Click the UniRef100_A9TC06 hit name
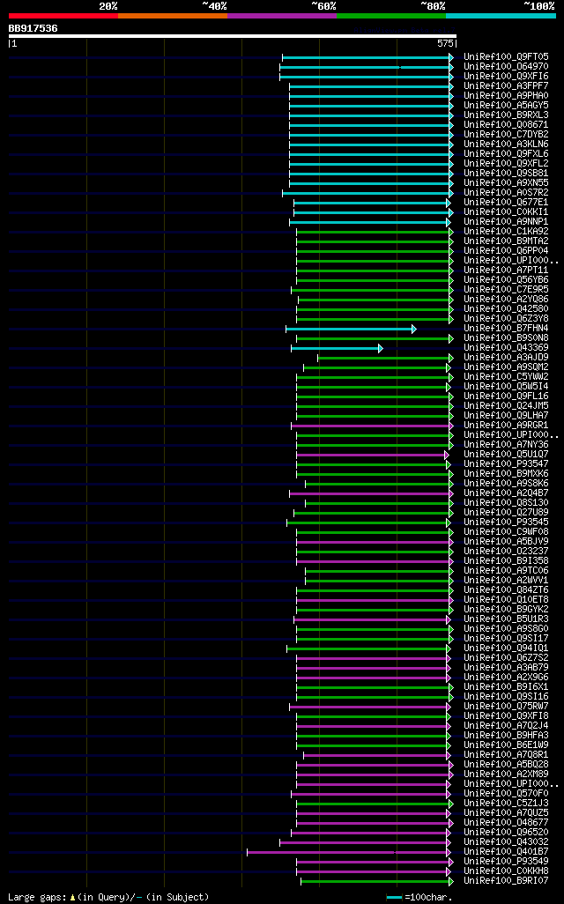This screenshot has height=904, width=564. coord(507,570)
